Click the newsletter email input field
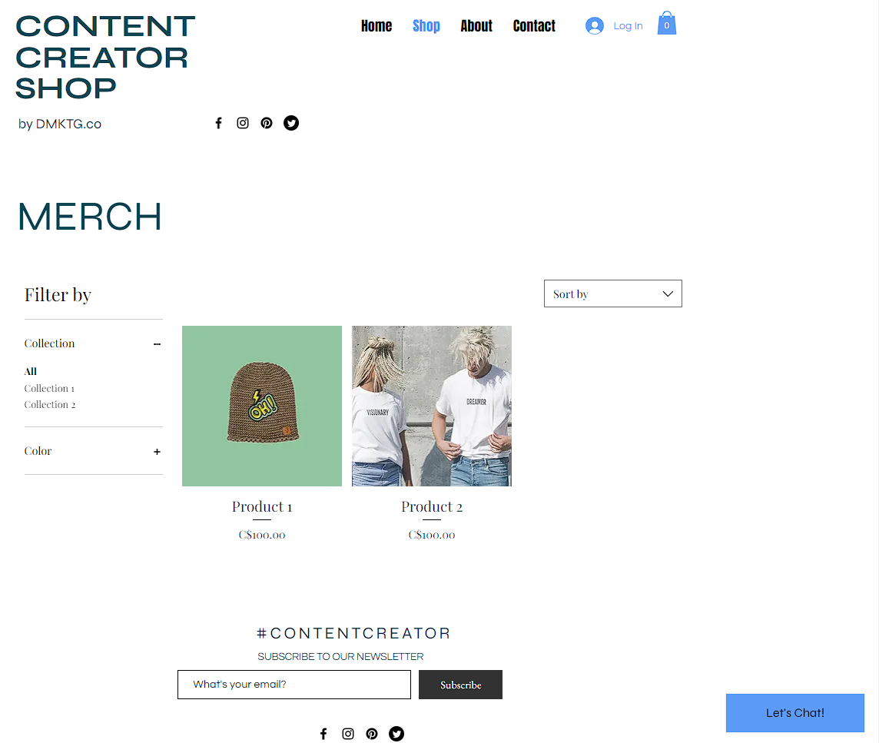 294,685
